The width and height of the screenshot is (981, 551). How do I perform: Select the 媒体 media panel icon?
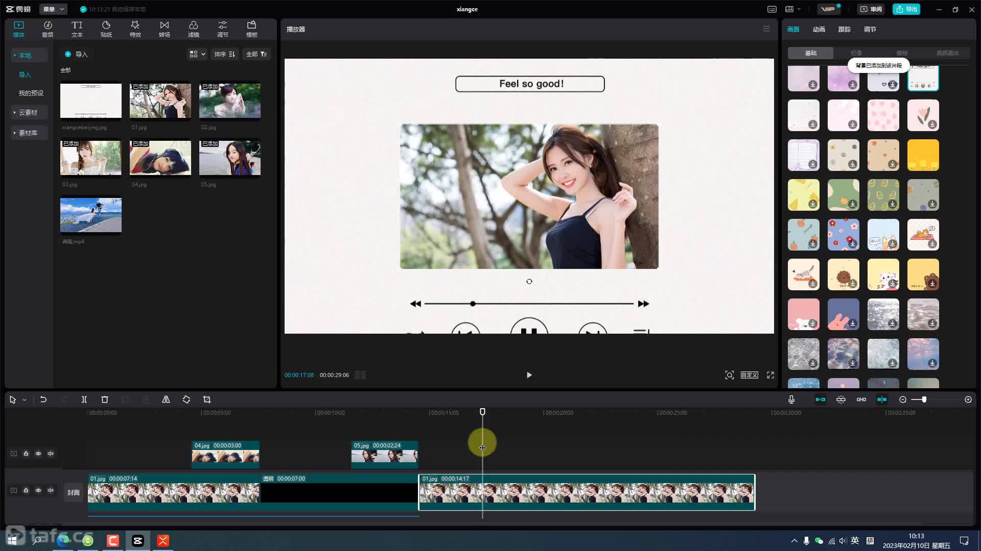[19, 29]
